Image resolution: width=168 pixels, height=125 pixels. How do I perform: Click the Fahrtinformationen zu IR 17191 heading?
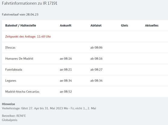(30, 3)
